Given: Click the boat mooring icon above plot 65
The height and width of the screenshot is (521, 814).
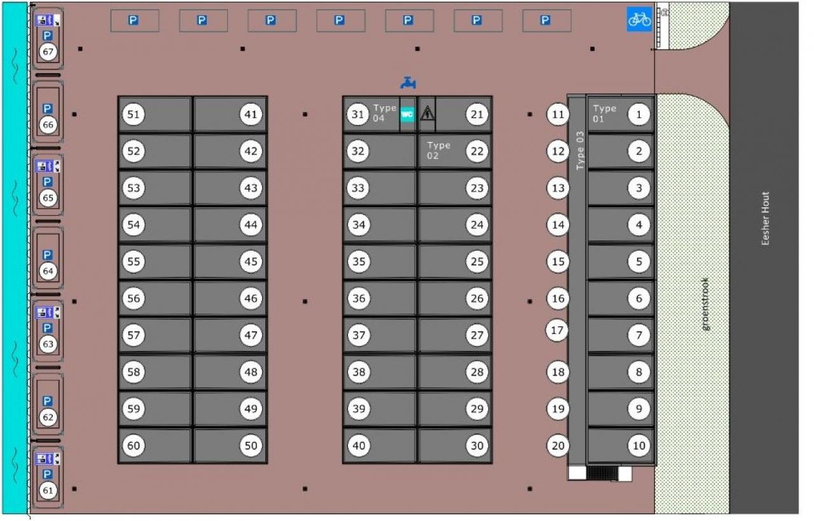Looking at the screenshot, I should tap(48, 167).
